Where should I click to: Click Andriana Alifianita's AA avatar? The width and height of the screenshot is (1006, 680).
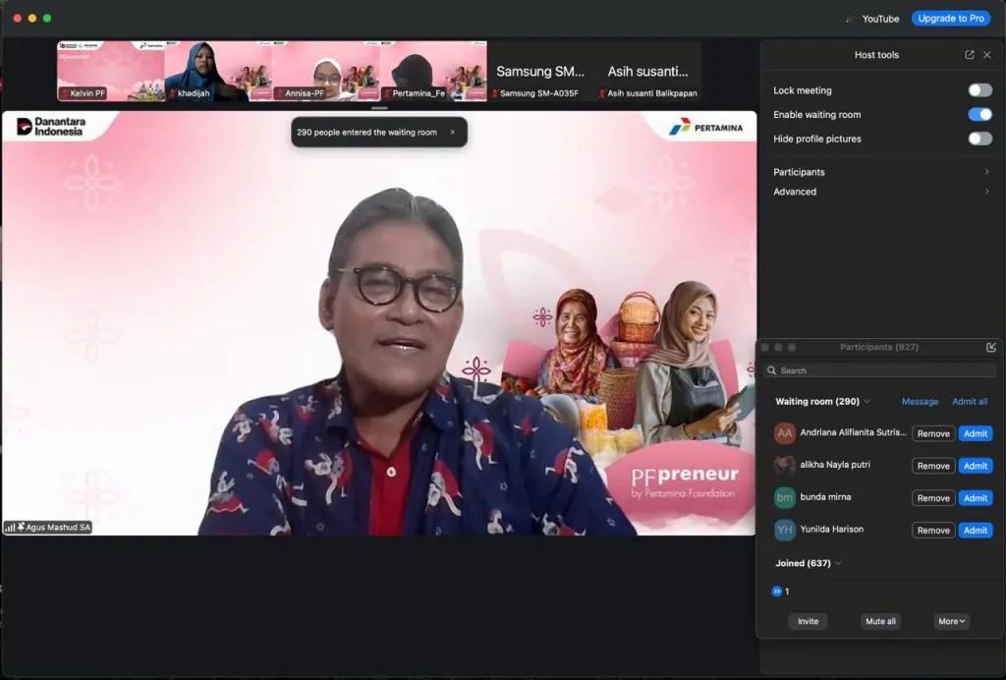point(784,433)
